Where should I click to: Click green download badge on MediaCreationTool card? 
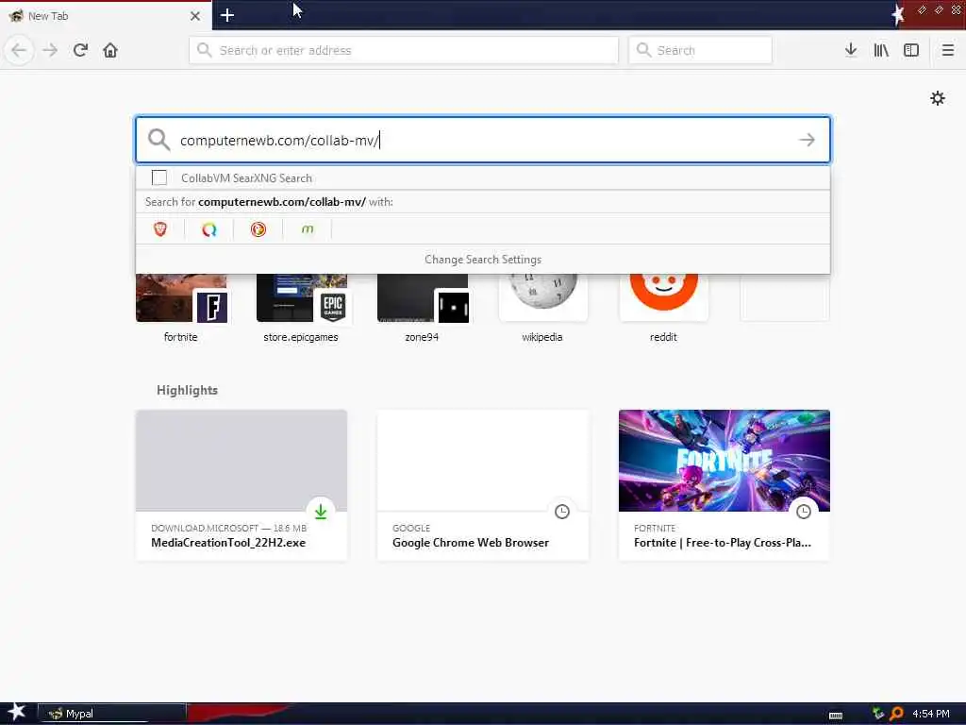click(321, 511)
